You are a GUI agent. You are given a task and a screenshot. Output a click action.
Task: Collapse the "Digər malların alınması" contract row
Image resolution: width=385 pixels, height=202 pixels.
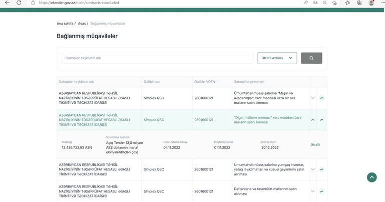coord(312,120)
